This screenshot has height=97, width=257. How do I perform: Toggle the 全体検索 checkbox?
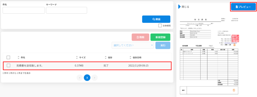click(160, 26)
